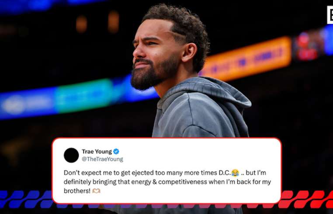Click the red diagonal stripe pattern bottom-right
The width and height of the screenshot is (333, 214).
[x=306, y=200]
